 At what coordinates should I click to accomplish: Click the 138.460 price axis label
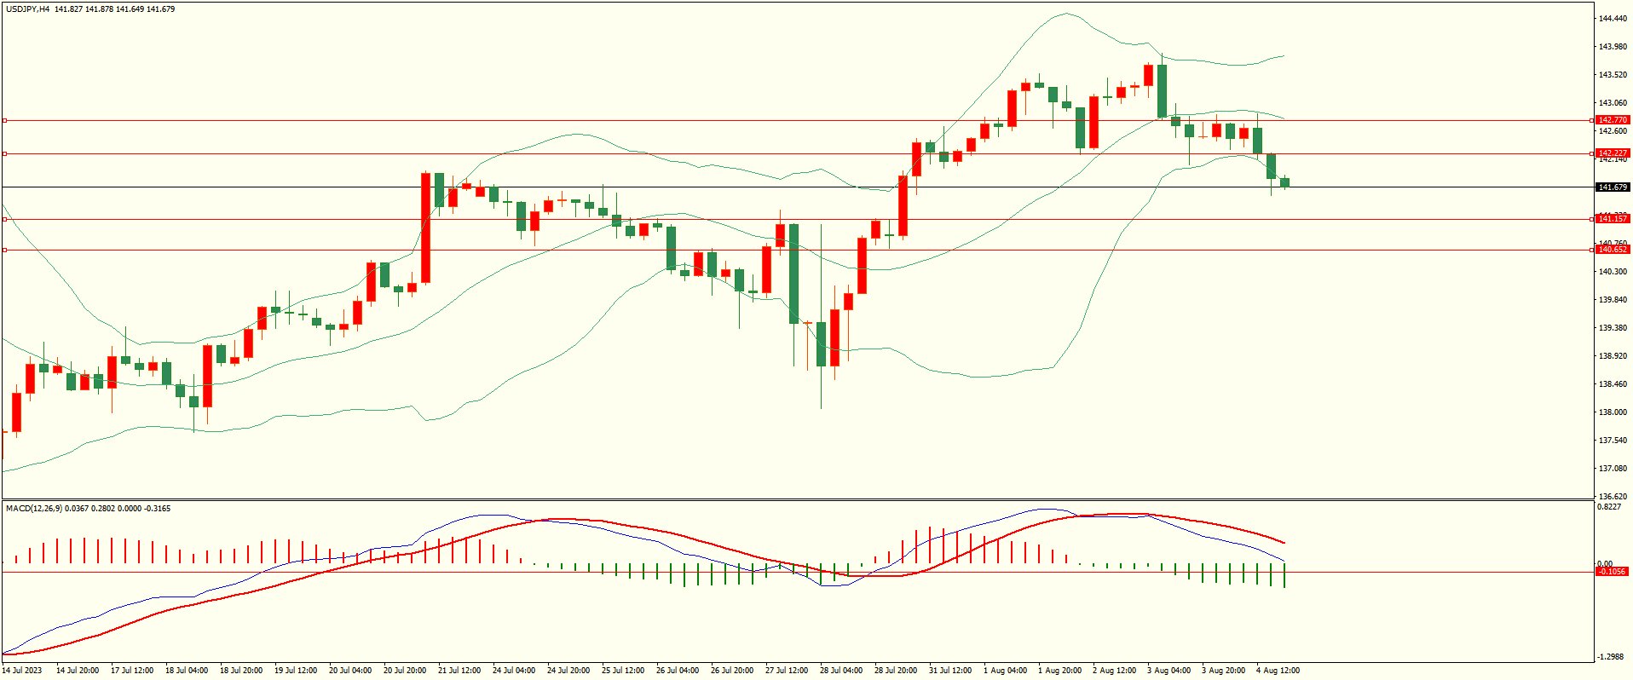point(1613,384)
